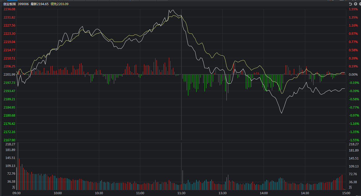Click the 11:30 time axis label
This screenshot has height=196, width=361.
(x=181, y=193)
